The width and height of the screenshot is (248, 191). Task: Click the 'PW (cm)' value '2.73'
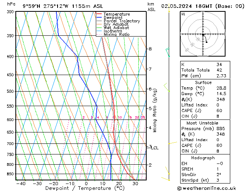(221, 76)
